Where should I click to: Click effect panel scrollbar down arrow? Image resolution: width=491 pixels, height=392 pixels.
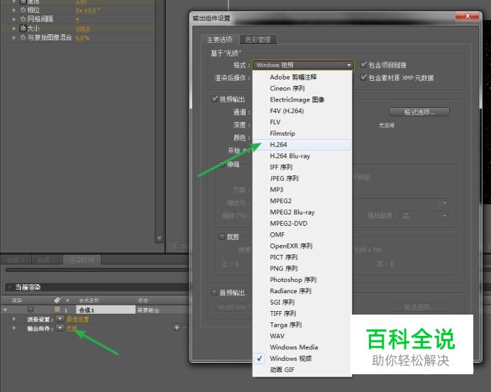coord(159,239)
